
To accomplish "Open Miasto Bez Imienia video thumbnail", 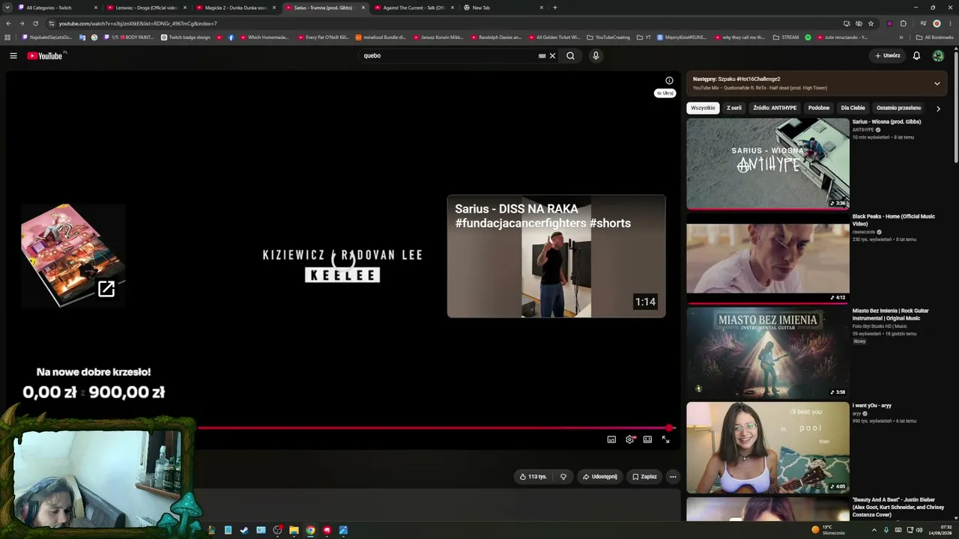I will click(768, 353).
